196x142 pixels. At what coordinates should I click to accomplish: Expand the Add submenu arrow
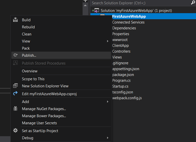[x=108, y=102]
